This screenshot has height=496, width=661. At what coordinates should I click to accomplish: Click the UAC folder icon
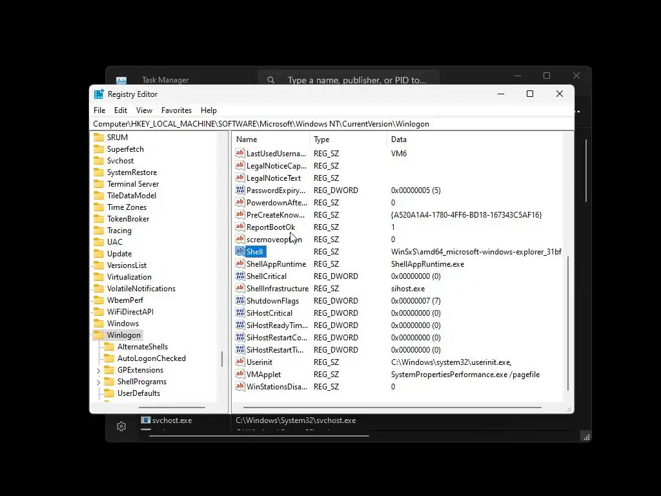99,242
